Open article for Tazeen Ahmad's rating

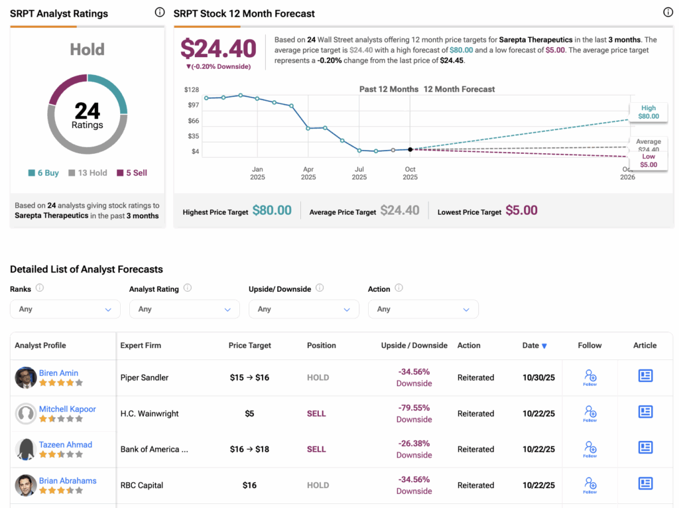[645, 448]
